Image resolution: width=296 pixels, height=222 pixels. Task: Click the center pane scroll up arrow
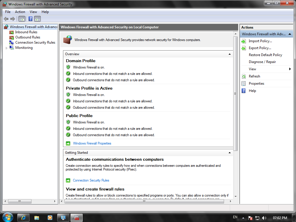point(235,34)
